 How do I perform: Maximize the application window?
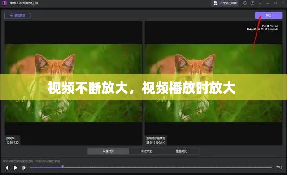pos(275,3)
